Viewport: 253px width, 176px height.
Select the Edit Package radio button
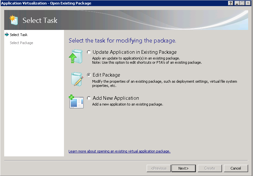[89, 75]
